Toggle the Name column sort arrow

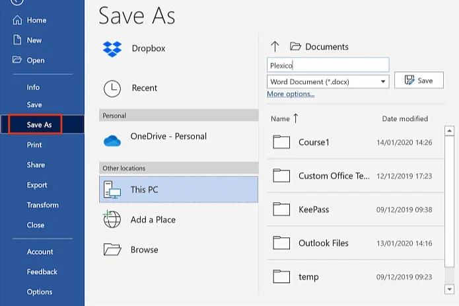point(296,118)
